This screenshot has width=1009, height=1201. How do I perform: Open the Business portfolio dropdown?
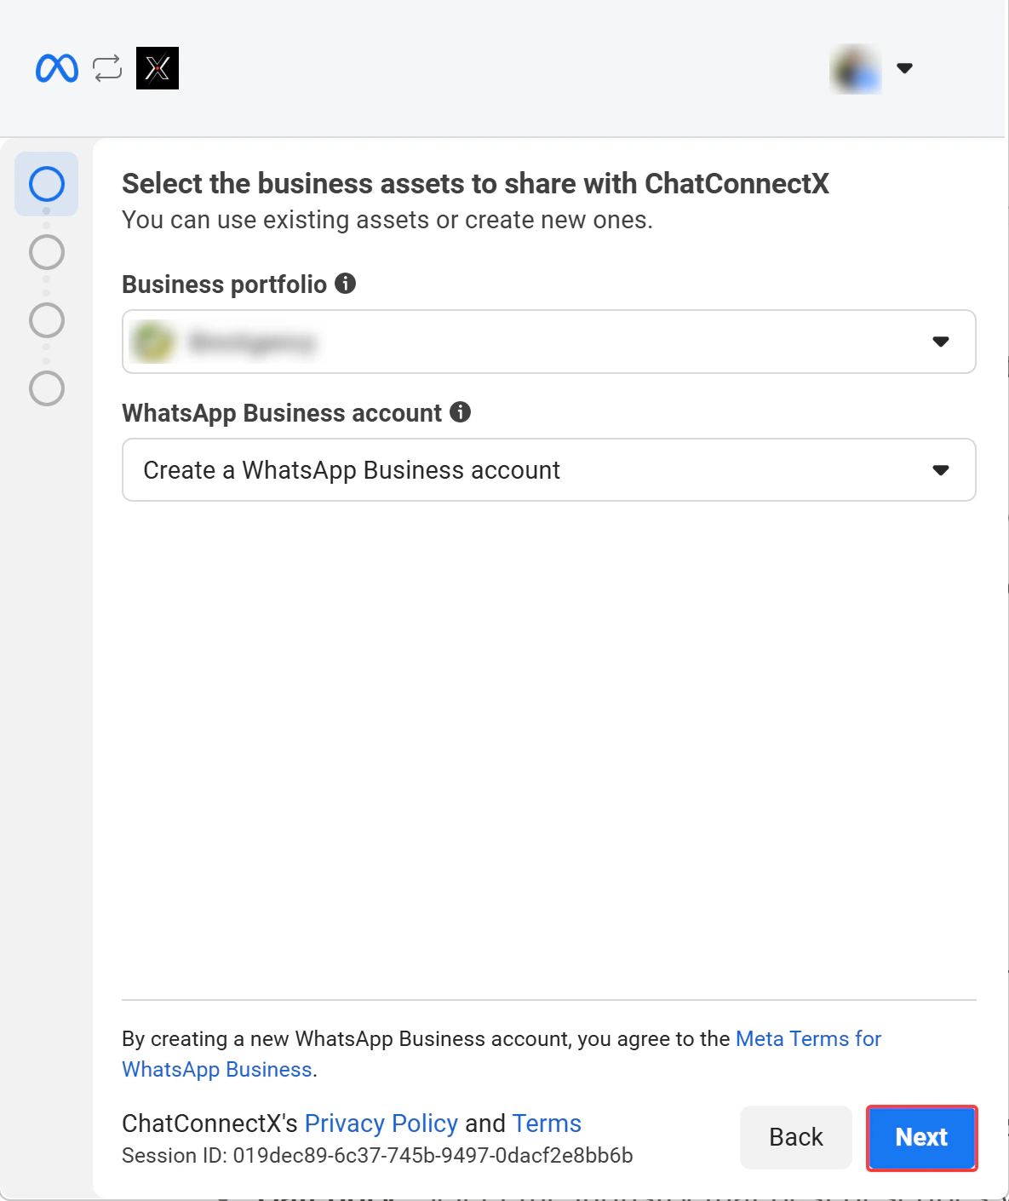pyautogui.click(x=549, y=342)
